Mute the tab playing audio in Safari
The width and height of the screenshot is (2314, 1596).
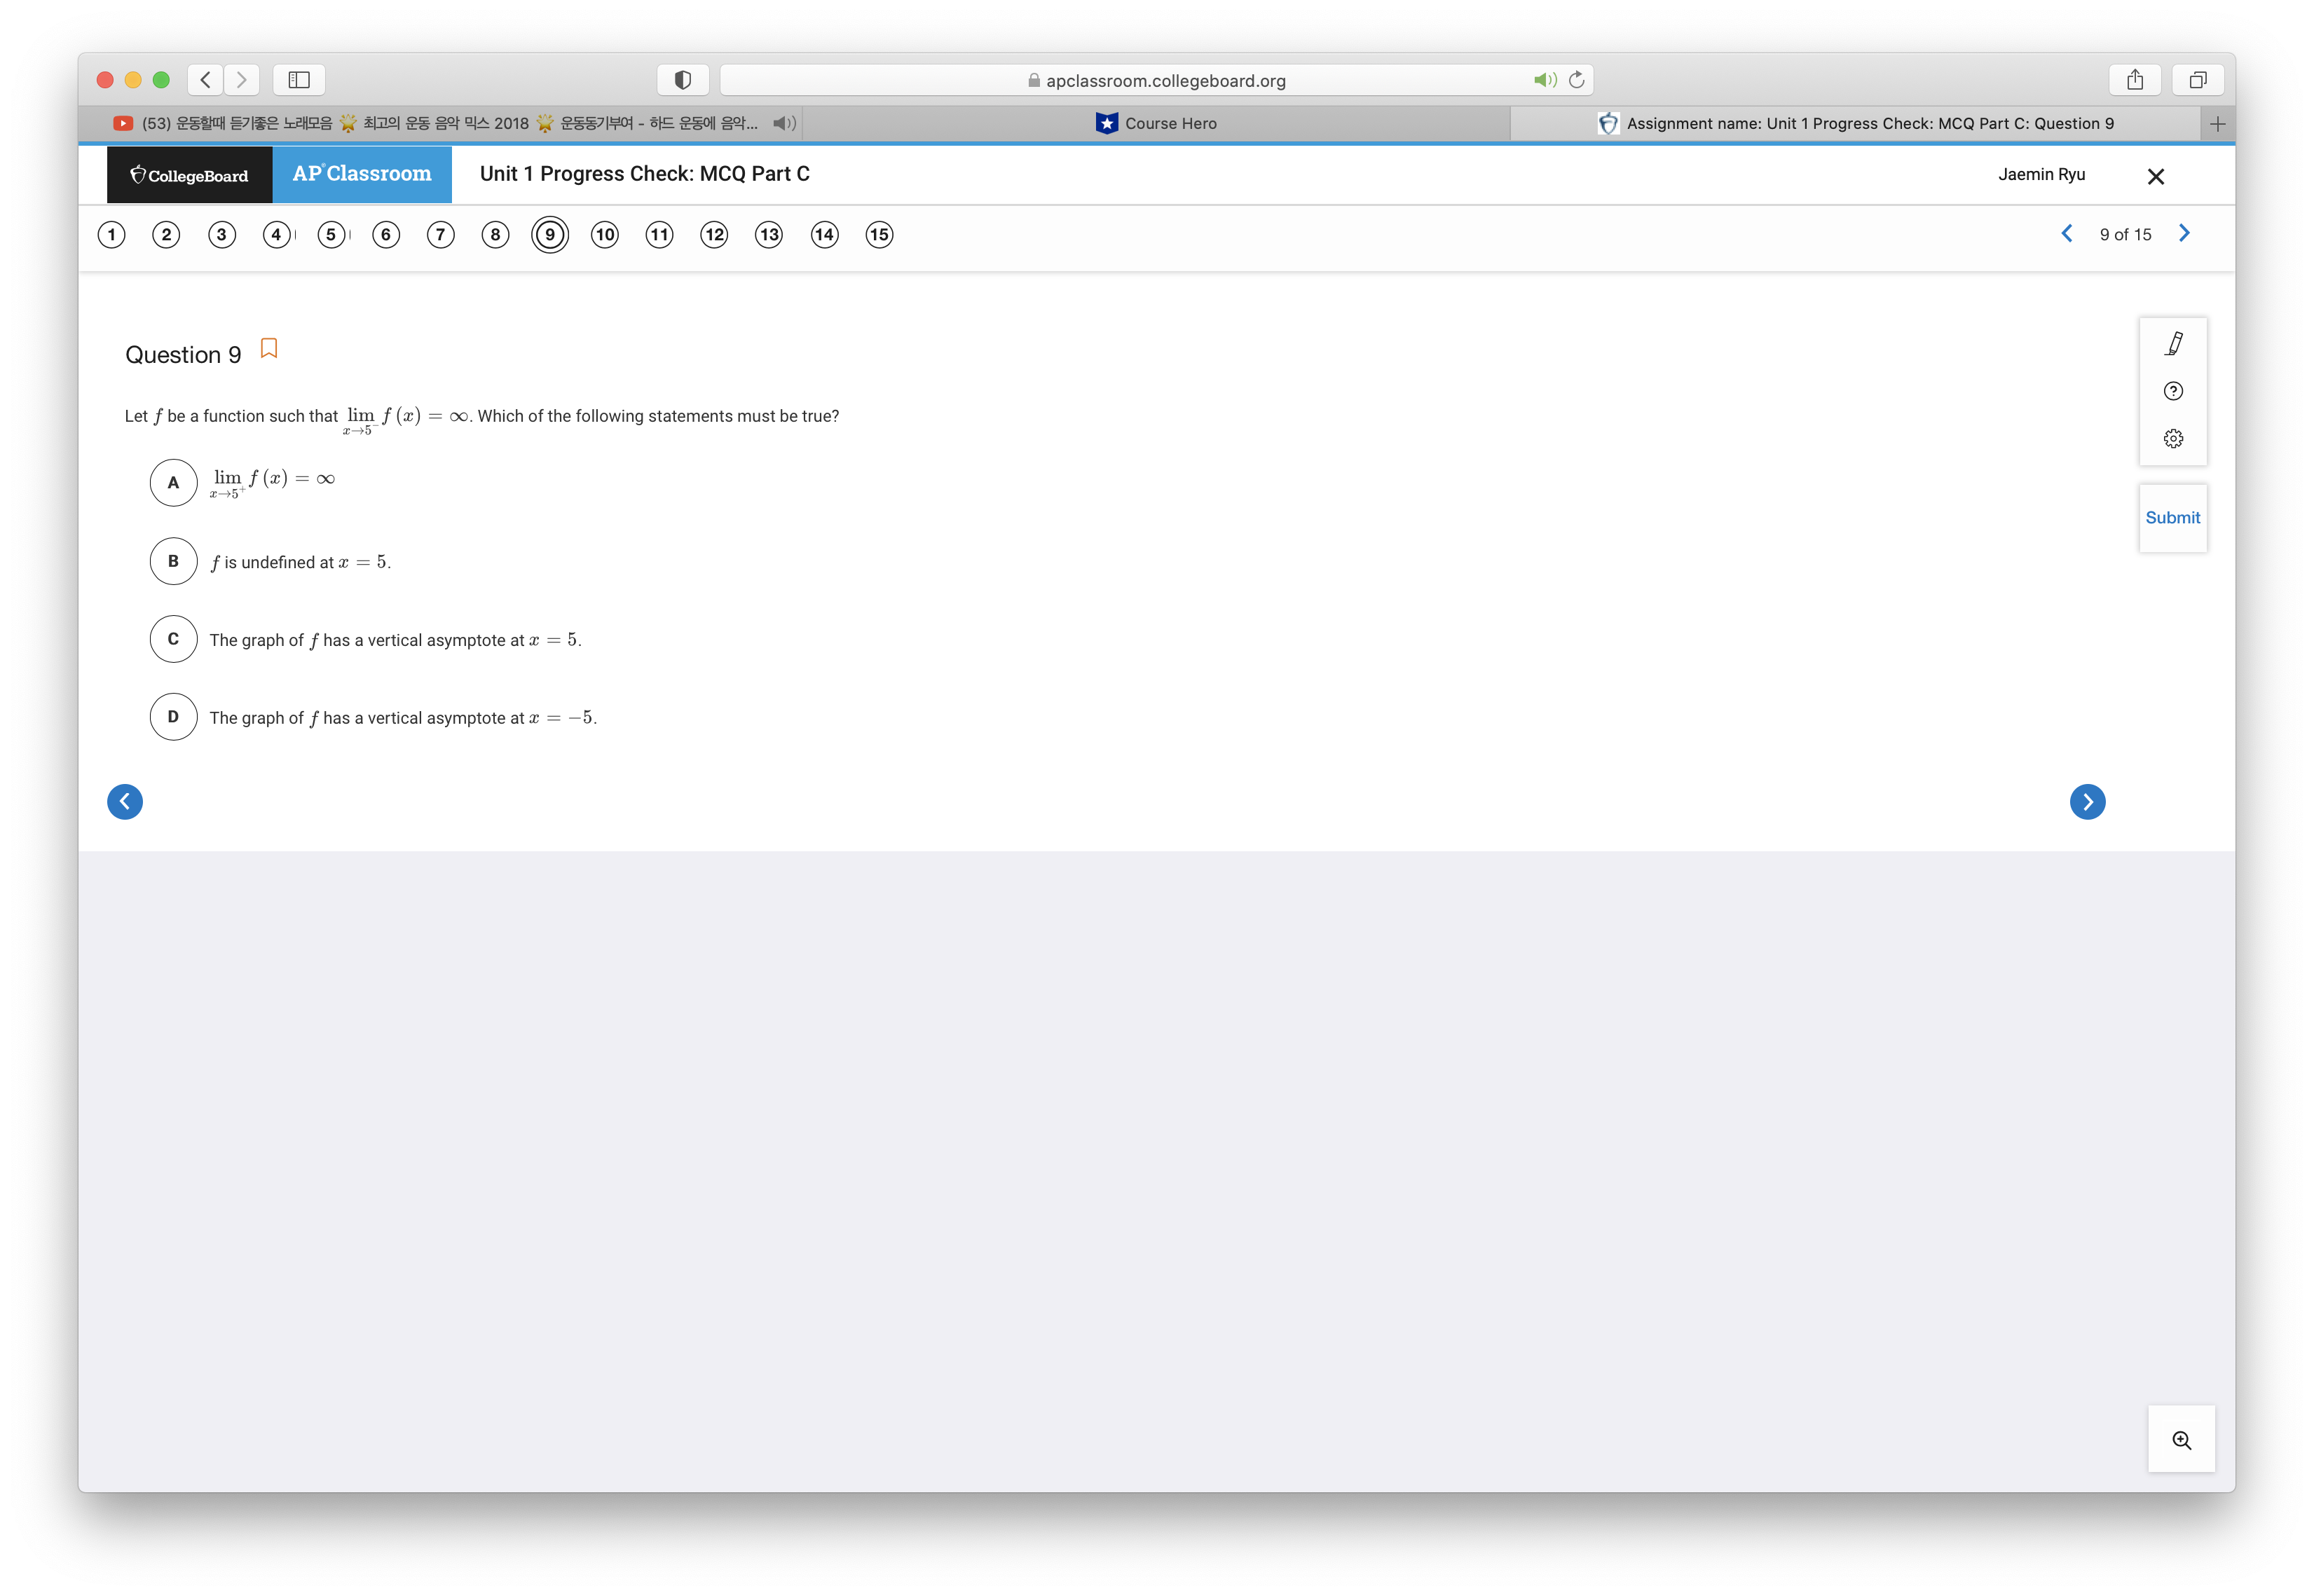pyautogui.click(x=784, y=123)
